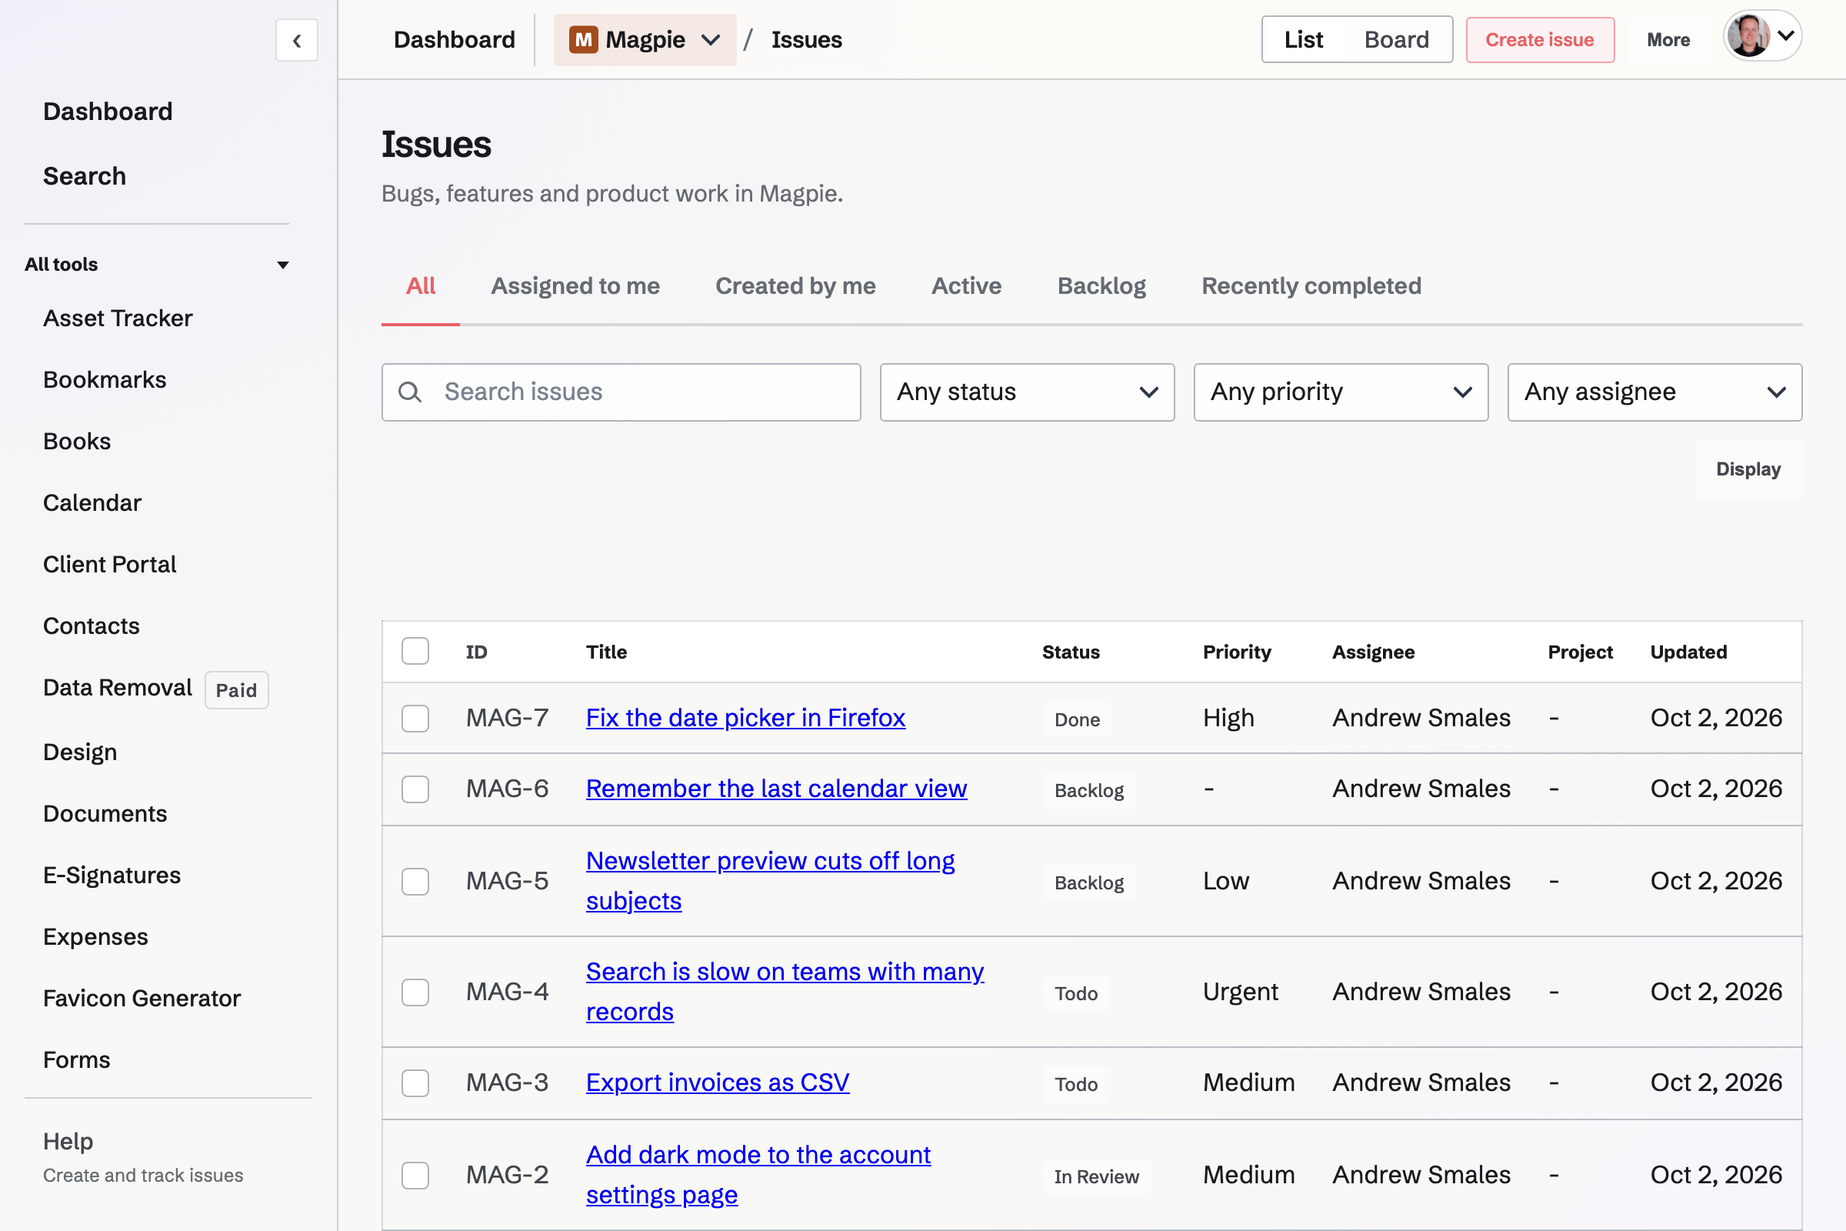1846x1231 pixels.
Task: Open the Search is slow on teams issue
Action: pos(784,991)
